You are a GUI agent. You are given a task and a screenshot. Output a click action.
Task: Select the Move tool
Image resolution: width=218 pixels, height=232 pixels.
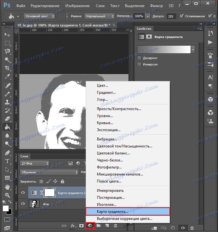pos(7,34)
